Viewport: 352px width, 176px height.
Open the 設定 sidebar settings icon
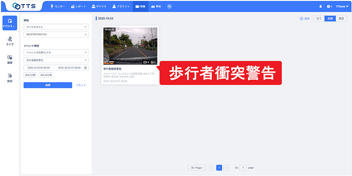[10, 78]
